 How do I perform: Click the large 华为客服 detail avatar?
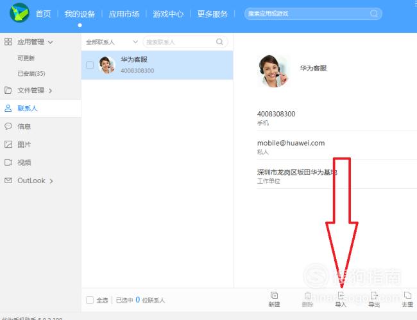273,71
